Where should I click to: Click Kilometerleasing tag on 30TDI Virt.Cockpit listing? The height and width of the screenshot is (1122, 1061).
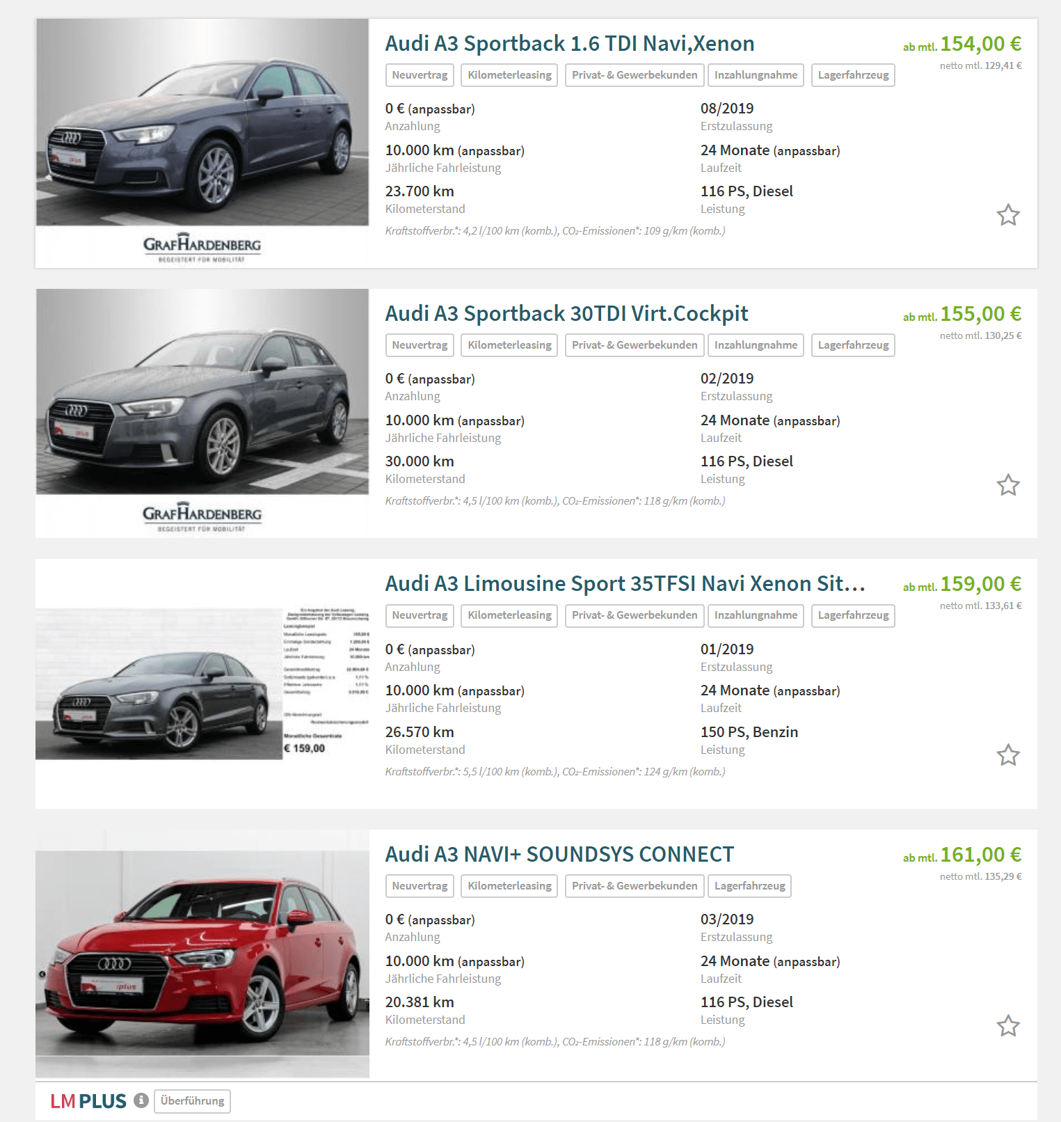[x=509, y=345]
